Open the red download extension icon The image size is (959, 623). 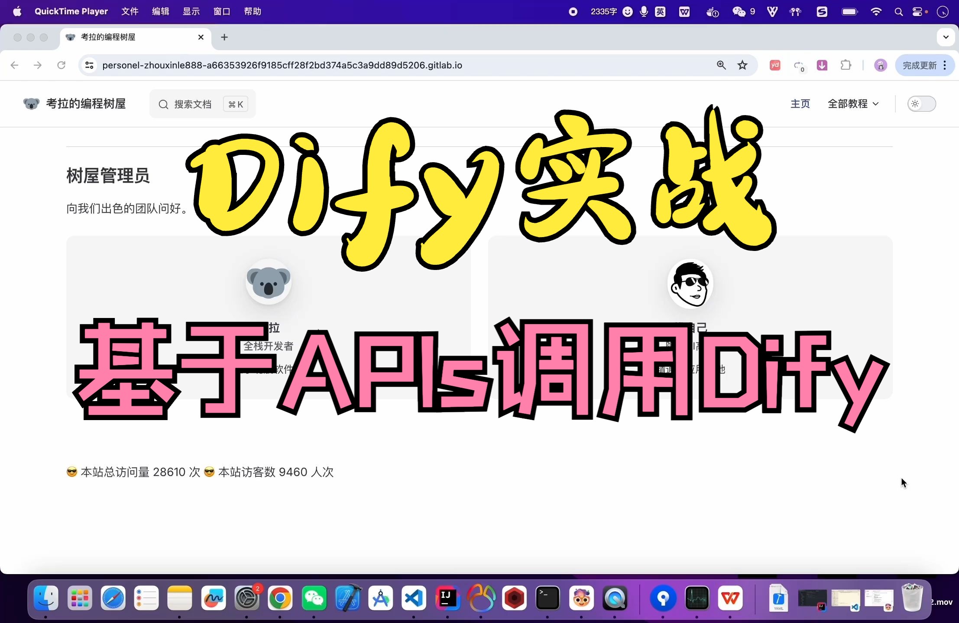(x=822, y=65)
